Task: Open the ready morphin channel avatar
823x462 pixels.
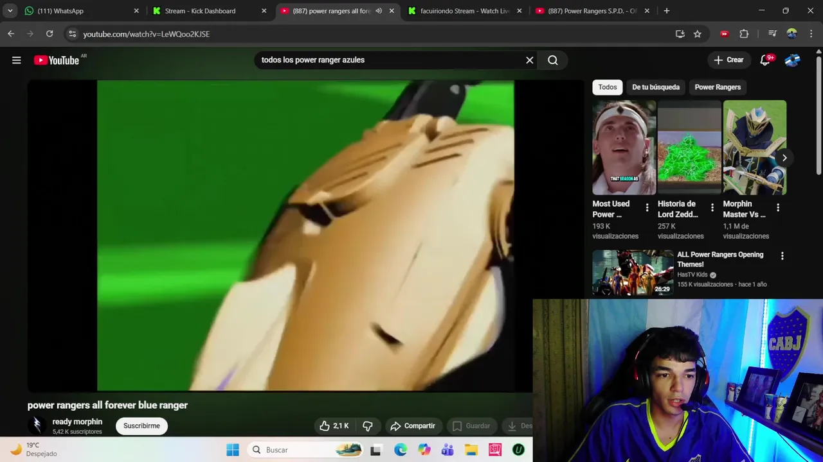Action: click(x=37, y=425)
